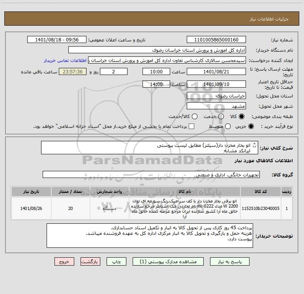This screenshot has width=304, height=294.
Task: Click the remaining days field showing 2
Action: (114, 72)
